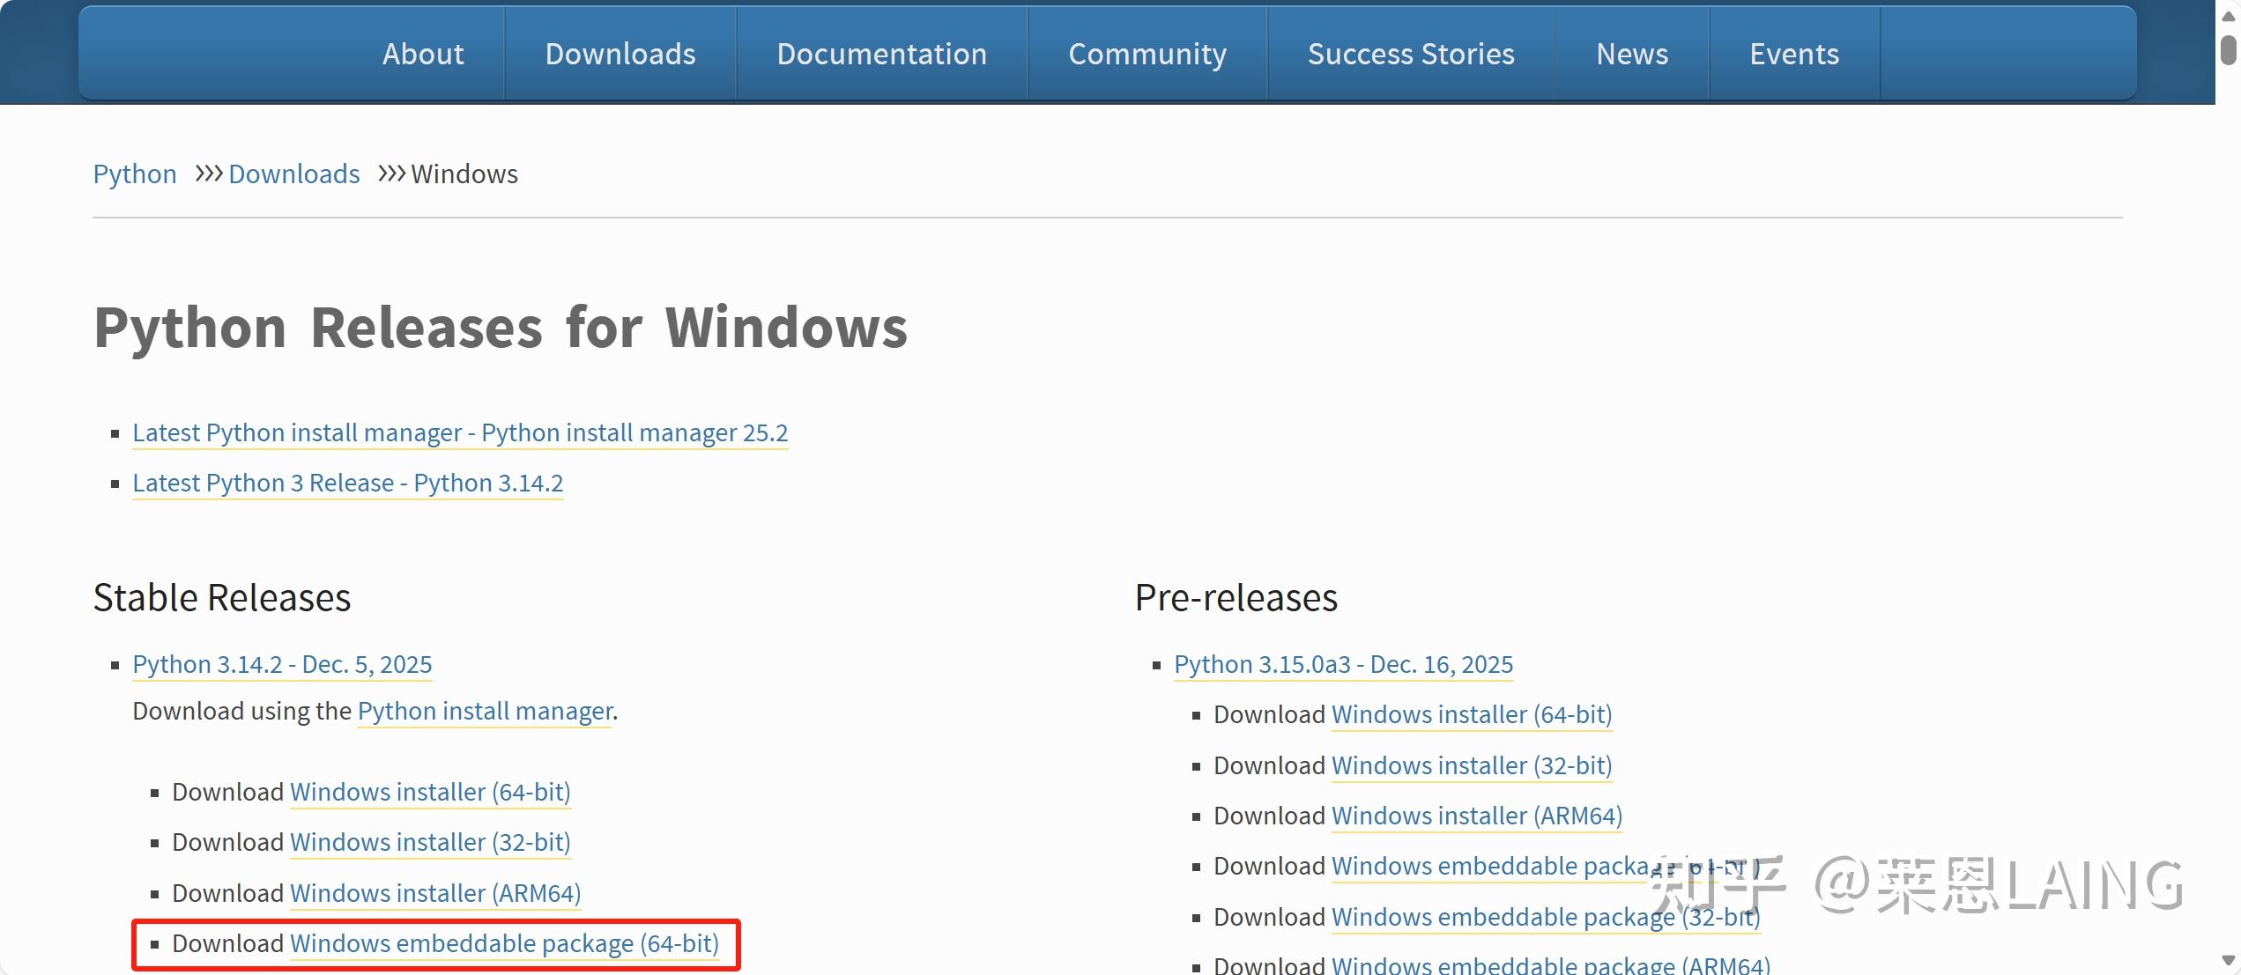Download stable Windows installer (32-bit)

[x=430, y=843]
